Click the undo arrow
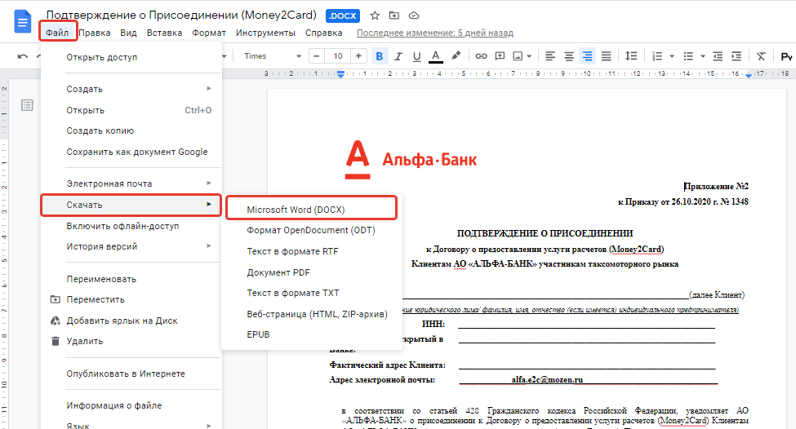The image size is (796, 429). click(x=22, y=56)
